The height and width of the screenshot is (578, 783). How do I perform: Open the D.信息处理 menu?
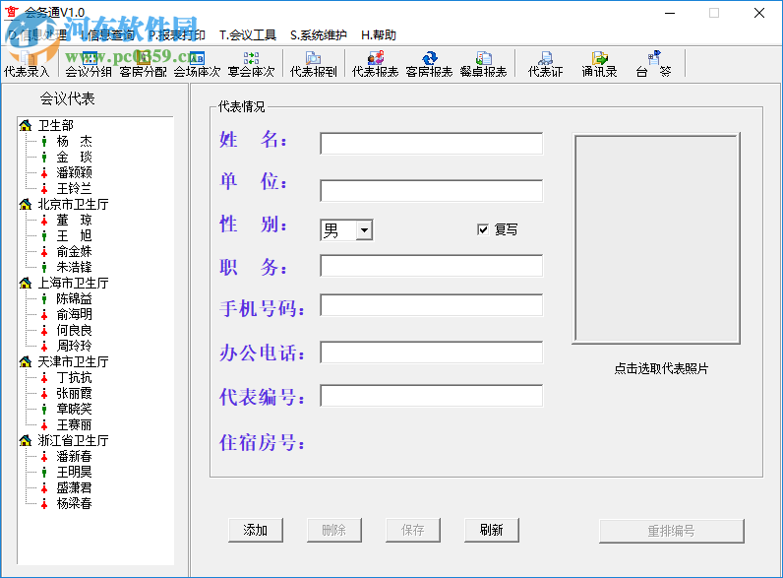(37, 35)
